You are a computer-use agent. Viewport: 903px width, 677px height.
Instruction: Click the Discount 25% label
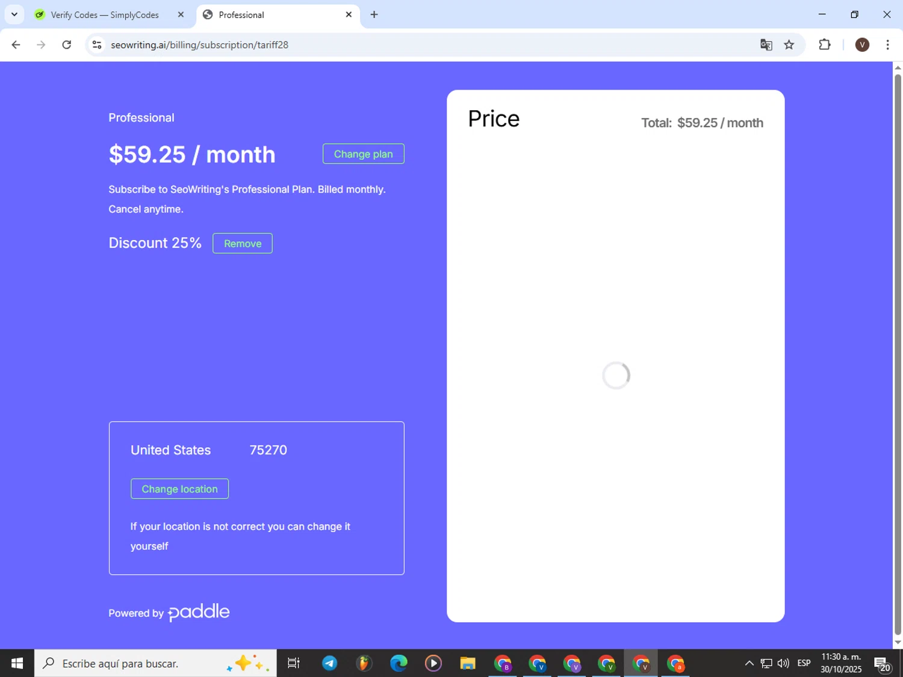click(155, 243)
